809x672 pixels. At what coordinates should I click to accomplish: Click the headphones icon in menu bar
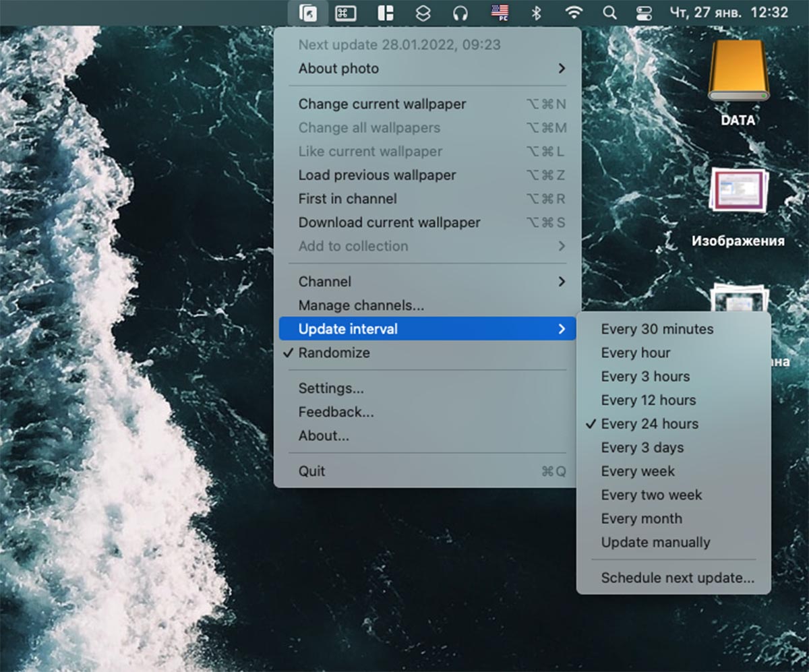(x=460, y=13)
